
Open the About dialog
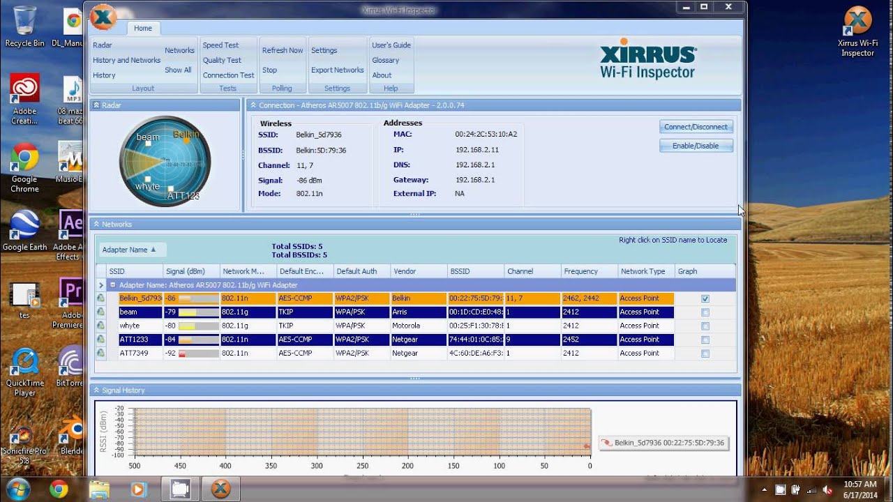(x=382, y=75)
